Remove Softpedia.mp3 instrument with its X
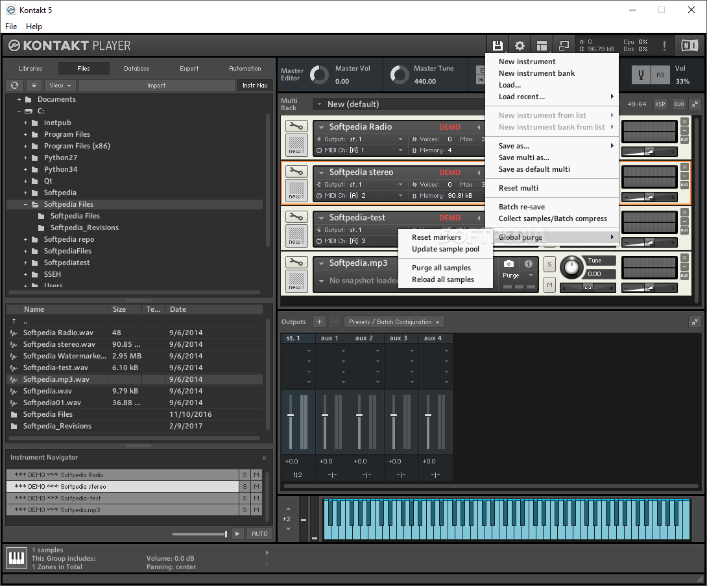The width and height of the screenshot is (707, 586). [x=684, y=258]
